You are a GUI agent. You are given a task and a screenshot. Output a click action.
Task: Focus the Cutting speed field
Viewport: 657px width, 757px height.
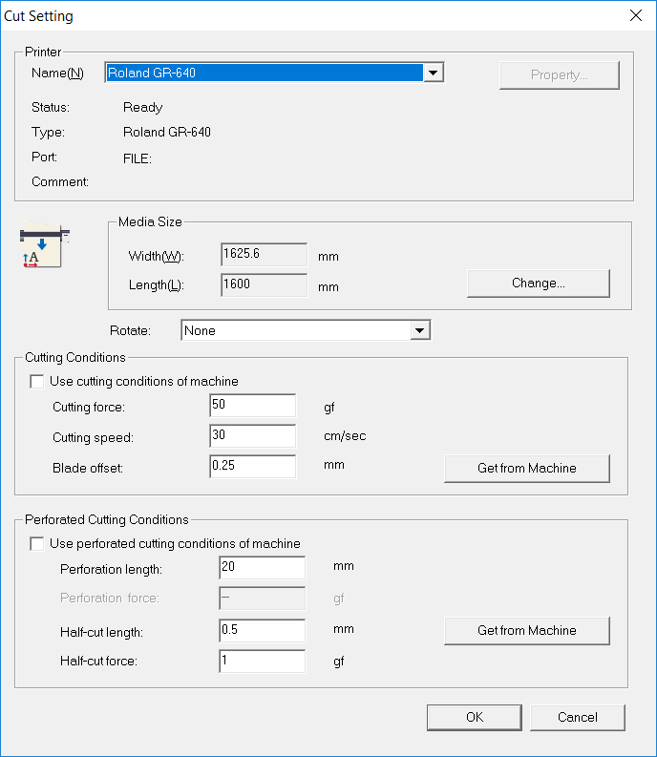click(253, 436)
